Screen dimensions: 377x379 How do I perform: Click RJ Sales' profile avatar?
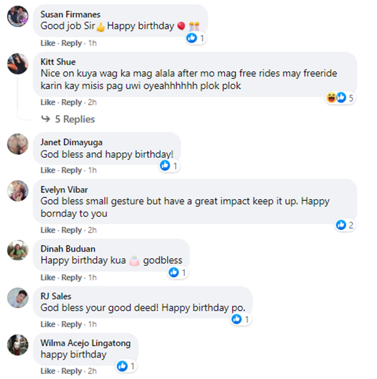(x=18, y=298)
